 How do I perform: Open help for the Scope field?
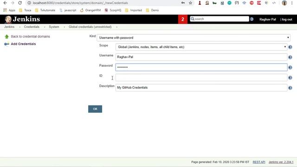pyautogui.click(x=290, y=47)
